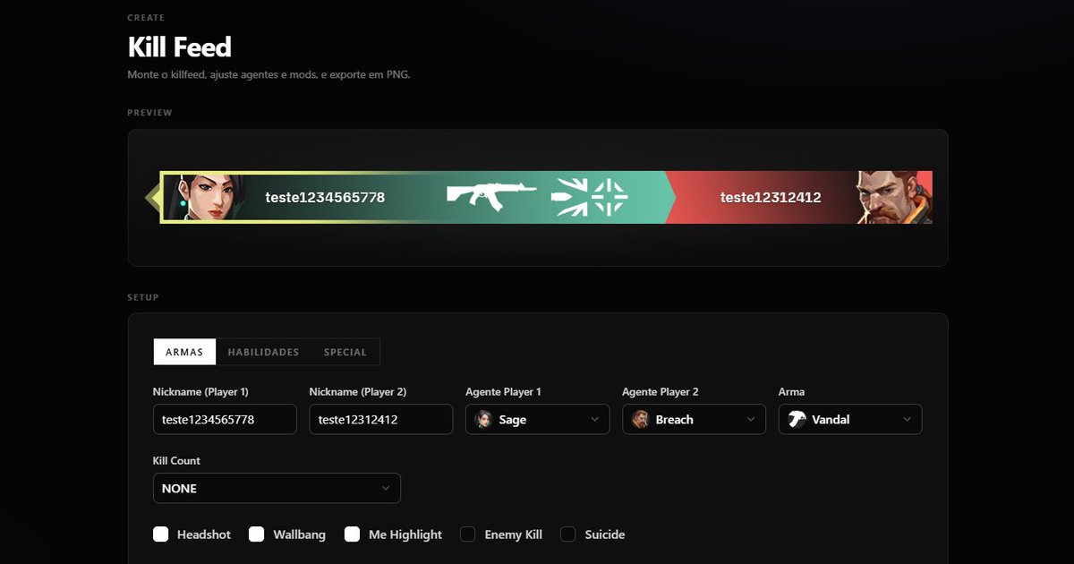Screen dimensions: 1074x564
Task: Click the Vandal rifle icon in the preview
Action: (491, 196)
